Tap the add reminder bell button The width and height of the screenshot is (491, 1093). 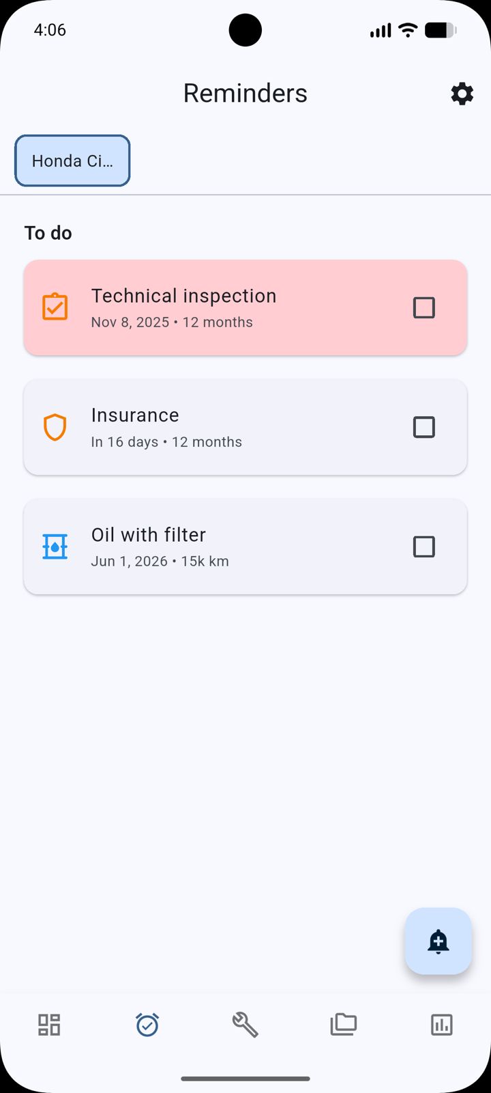pos(438,941)
